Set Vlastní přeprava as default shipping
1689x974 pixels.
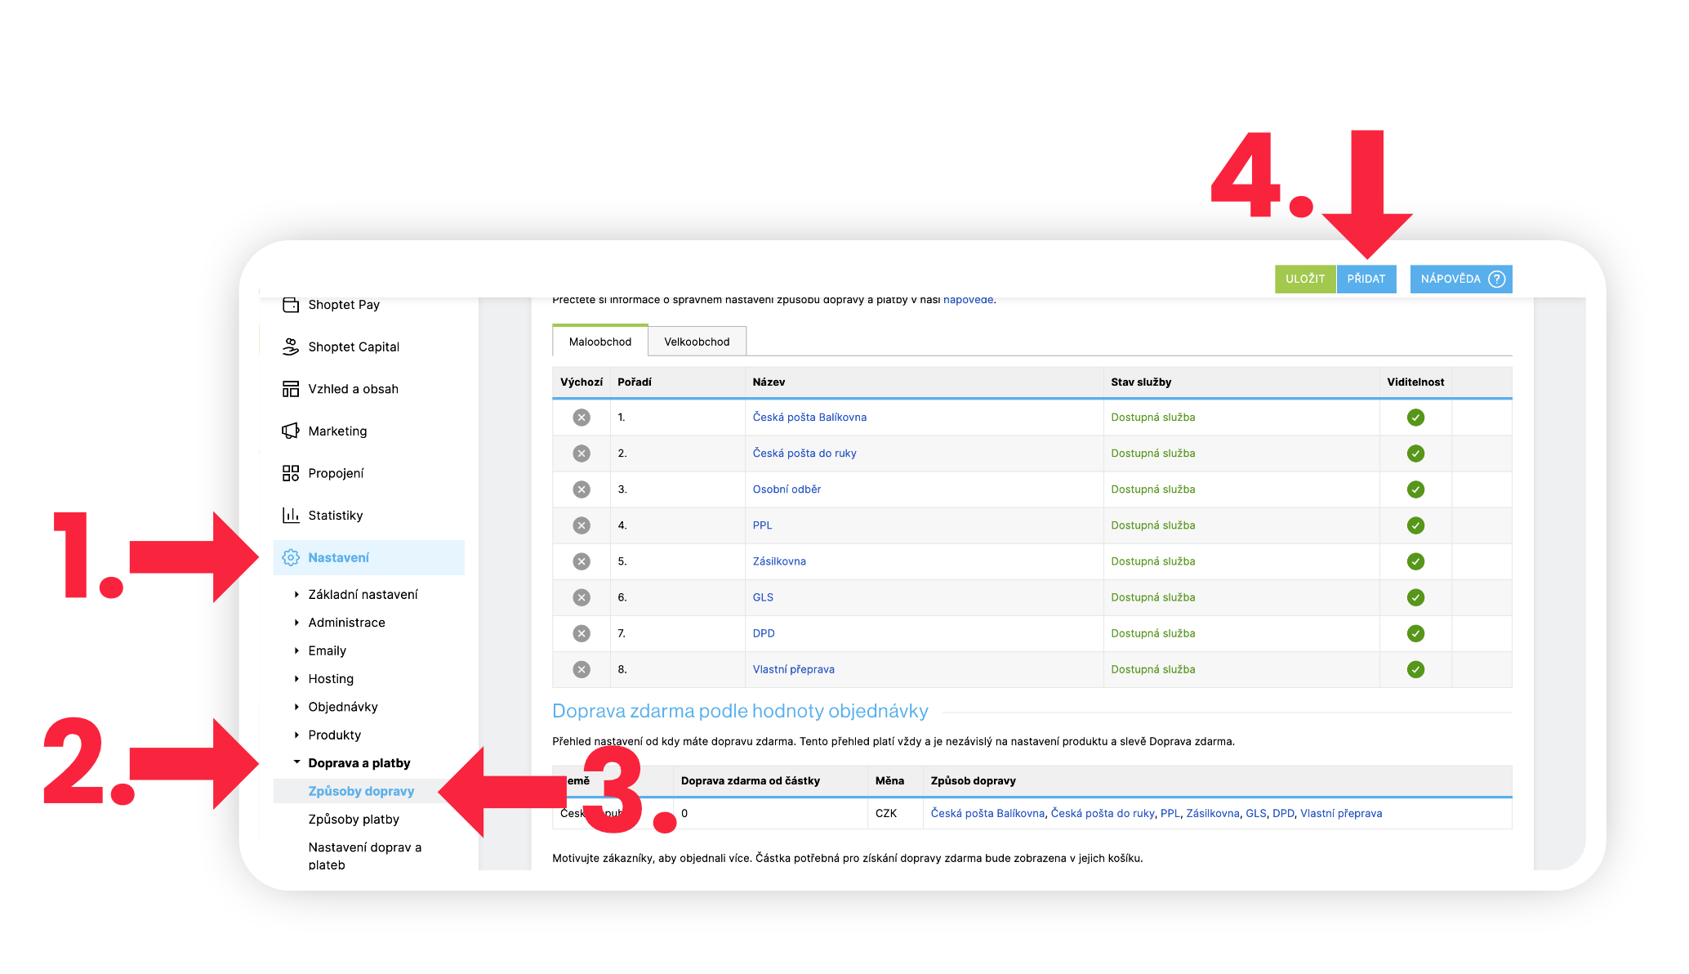(582, 669)
